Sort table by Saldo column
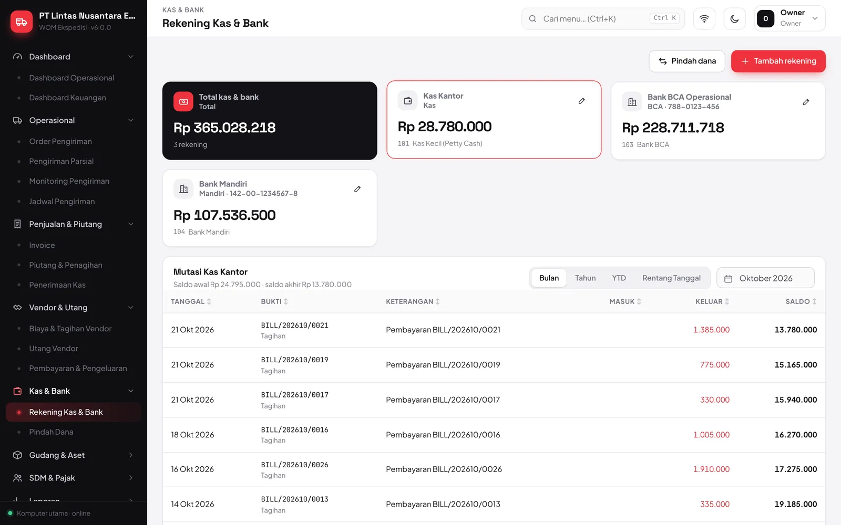The width and height of the screenshot is (841, 525). click(801, 301)
